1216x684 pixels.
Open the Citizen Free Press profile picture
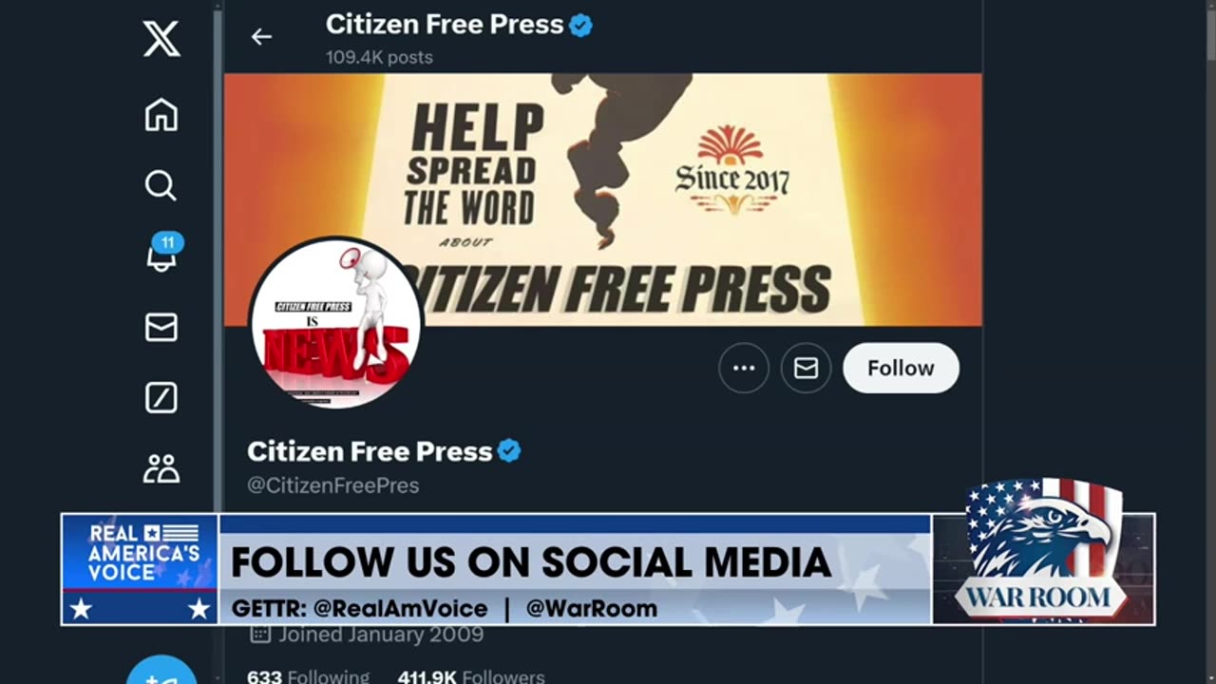pyautogui.click(x=335, y=323)
